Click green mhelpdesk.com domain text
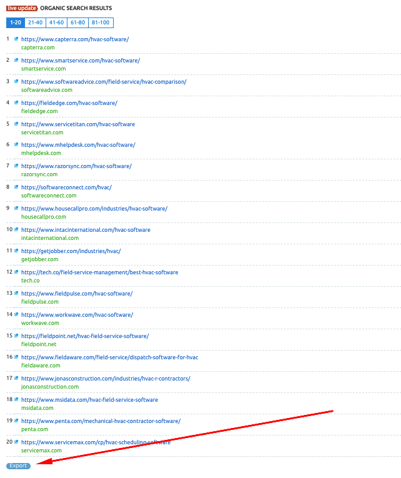 tap(41, 153)
